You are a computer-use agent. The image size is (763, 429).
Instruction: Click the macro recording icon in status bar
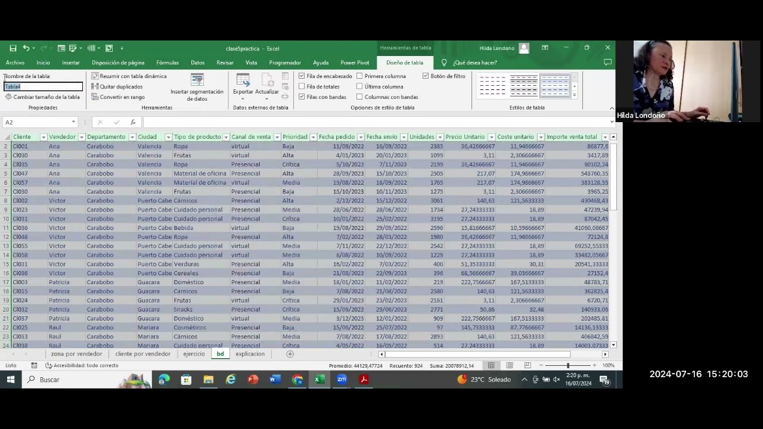(34, 365)
